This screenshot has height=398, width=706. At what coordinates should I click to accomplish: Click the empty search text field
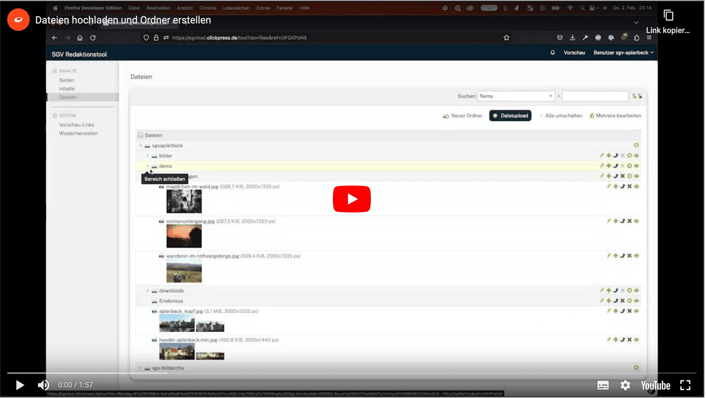point(595,96)
